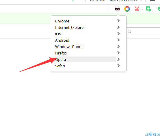Open scissors tool dropdown arrow
Screen dimensions: 160x136
[142, 9]
